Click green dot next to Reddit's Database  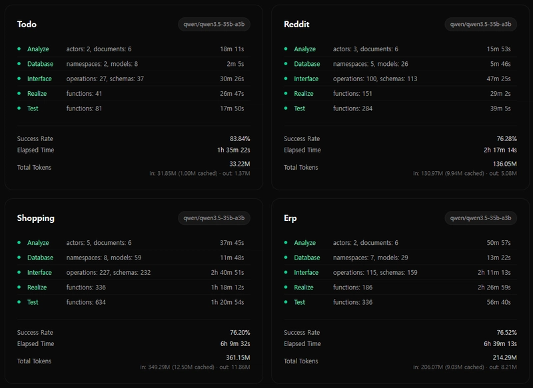tap(286, 64)
